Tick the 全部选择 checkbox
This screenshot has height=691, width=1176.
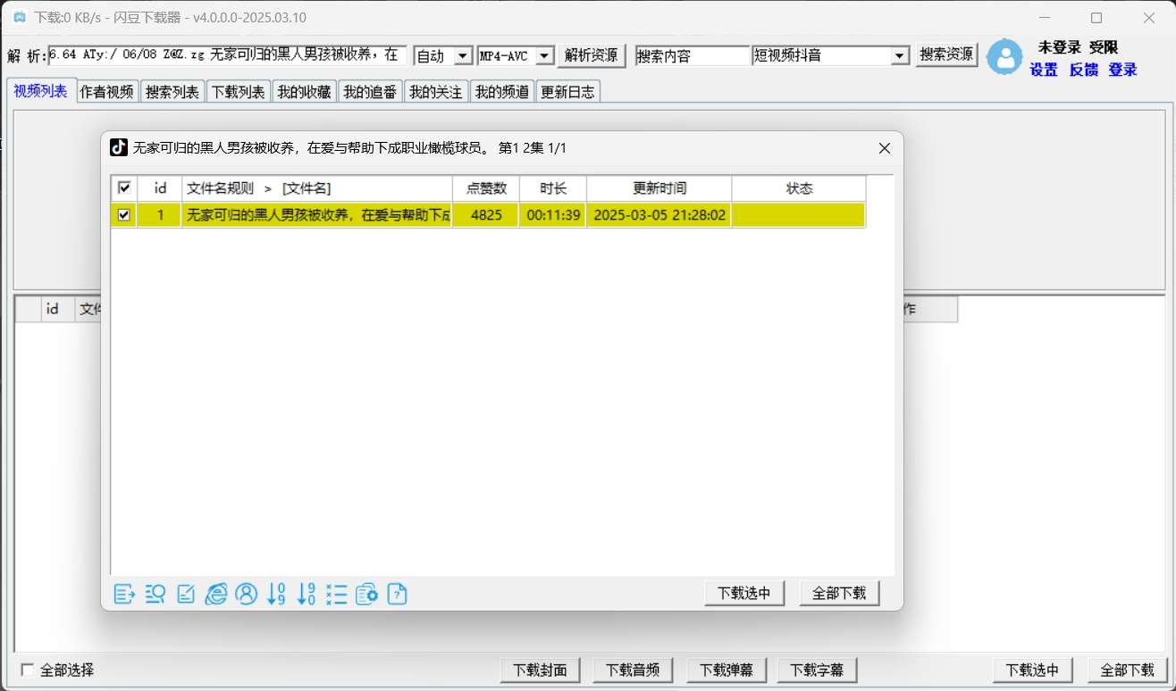(28, 670)
